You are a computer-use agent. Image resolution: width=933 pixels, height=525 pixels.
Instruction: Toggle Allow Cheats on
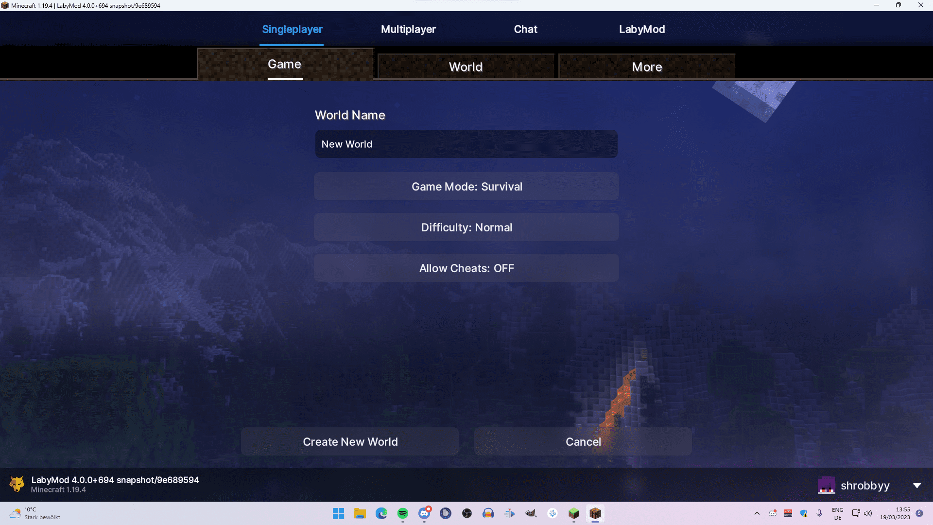coord(466,268)
